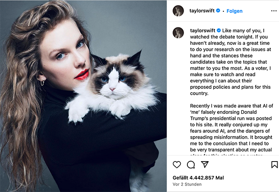
Task: Click the woman's red lips in the photo
Action: pos(82,75)
